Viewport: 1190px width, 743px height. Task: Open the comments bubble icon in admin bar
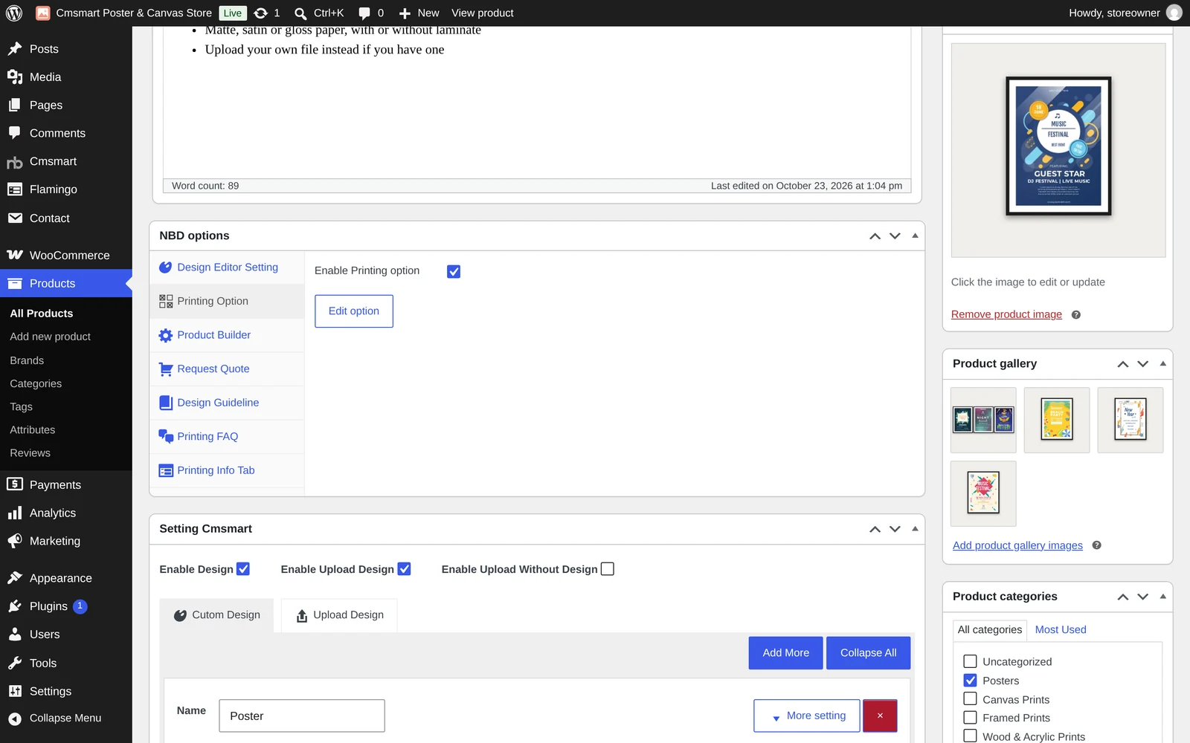click(364, 13)
